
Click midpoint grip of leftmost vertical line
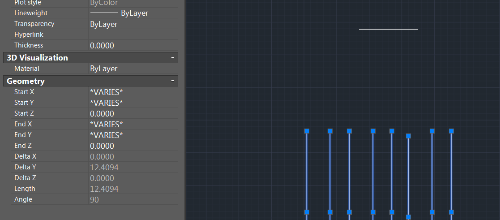[307, 212]
